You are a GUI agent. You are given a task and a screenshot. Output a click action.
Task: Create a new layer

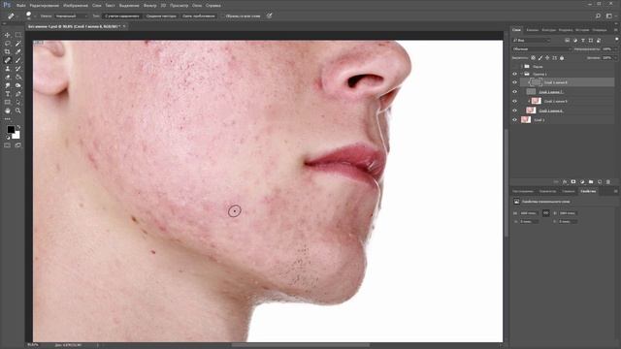pos(600,181)
